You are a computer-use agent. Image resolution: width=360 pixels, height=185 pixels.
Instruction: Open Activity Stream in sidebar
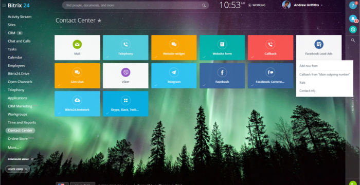(x=20, y=17)
